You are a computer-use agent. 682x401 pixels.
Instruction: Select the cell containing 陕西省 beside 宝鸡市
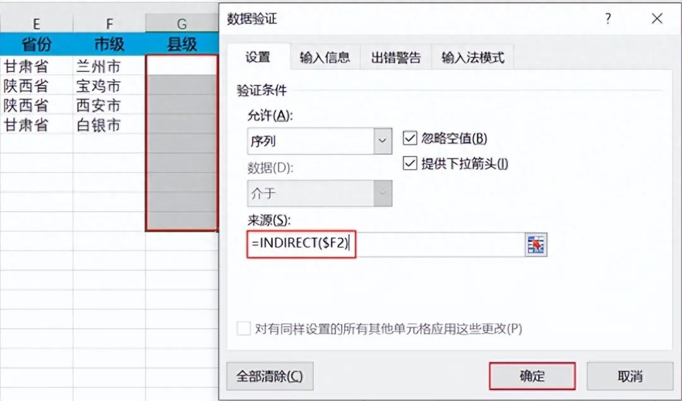(x=37, y=86)
